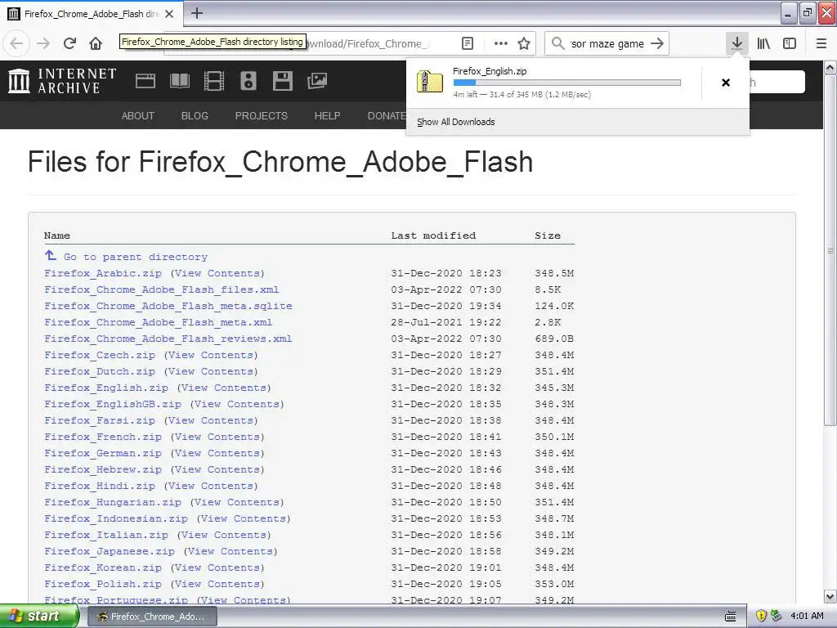
Task: Click Firefox_Indonesian.zip file link
Action: (x=116, y=518)
